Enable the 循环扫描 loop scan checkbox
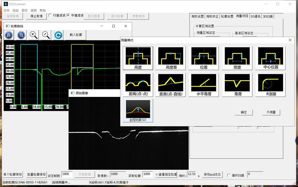298x187 pixels. point(229,175)
